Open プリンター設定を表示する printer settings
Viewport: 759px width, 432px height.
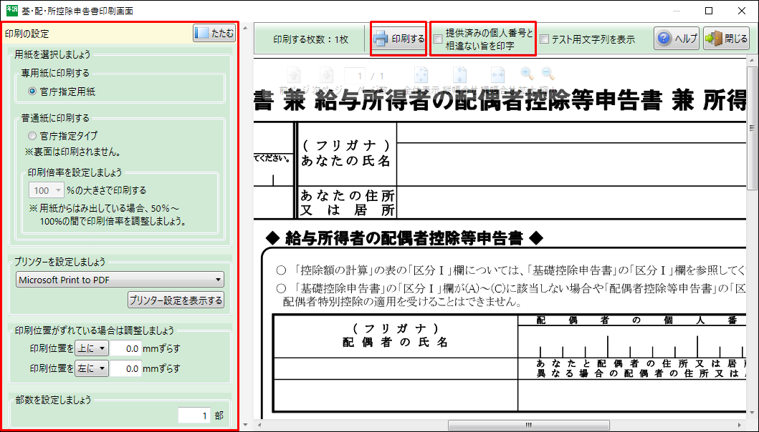[x=176, y=300]
